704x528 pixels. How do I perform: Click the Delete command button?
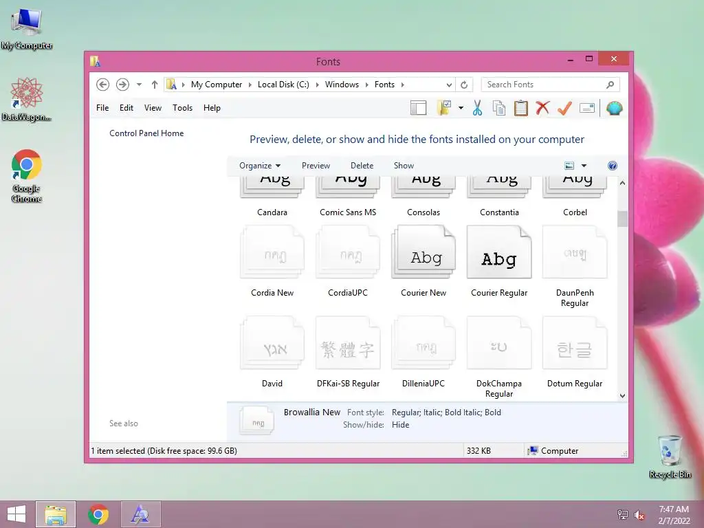362,166
